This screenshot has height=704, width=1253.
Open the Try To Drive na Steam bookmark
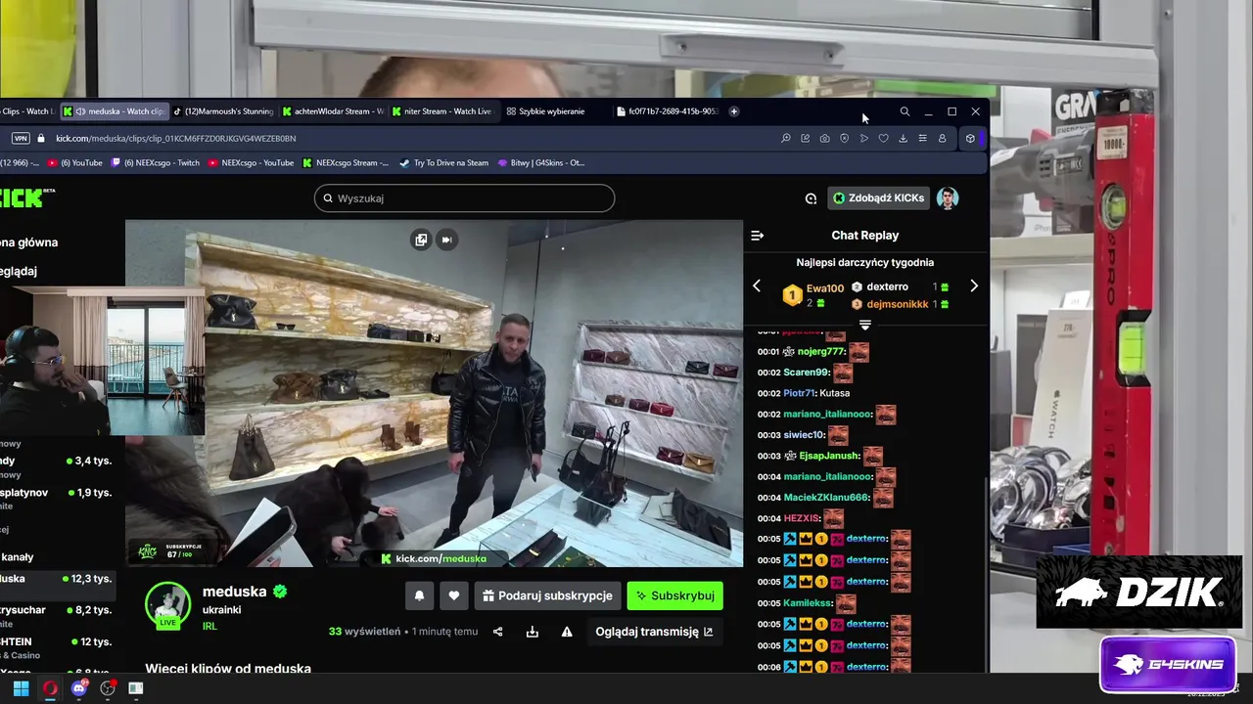[444, 163]
